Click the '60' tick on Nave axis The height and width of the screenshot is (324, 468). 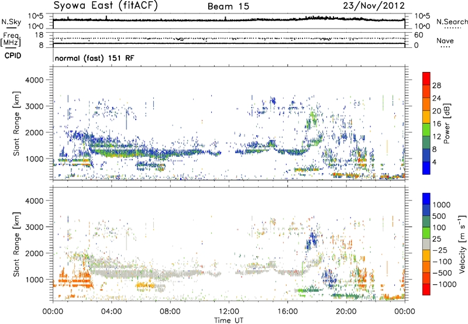coord(419,35)
